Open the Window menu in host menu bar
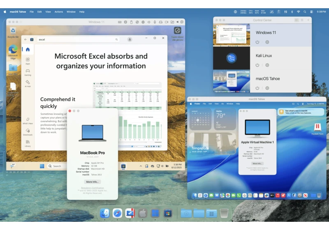Image resolution: width=329 pixels, height=230 pixels. (71, 12)
